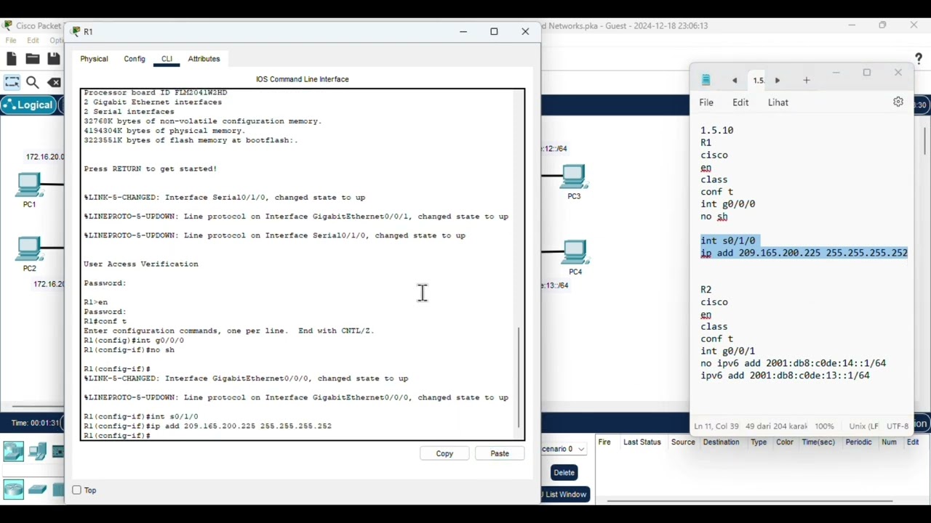Choose the Inspect magnifier tool
Screen dimensions: 931x523
coord(33,82)
